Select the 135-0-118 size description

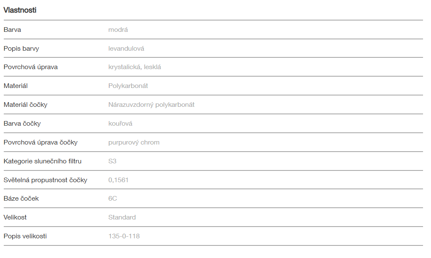tap(124, 236)
